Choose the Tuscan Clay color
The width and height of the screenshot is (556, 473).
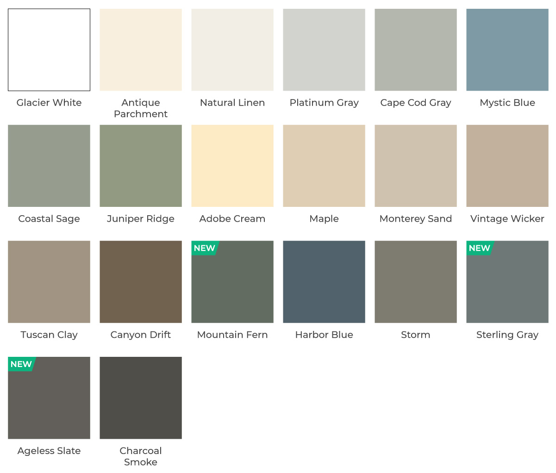tap(49, 281)
